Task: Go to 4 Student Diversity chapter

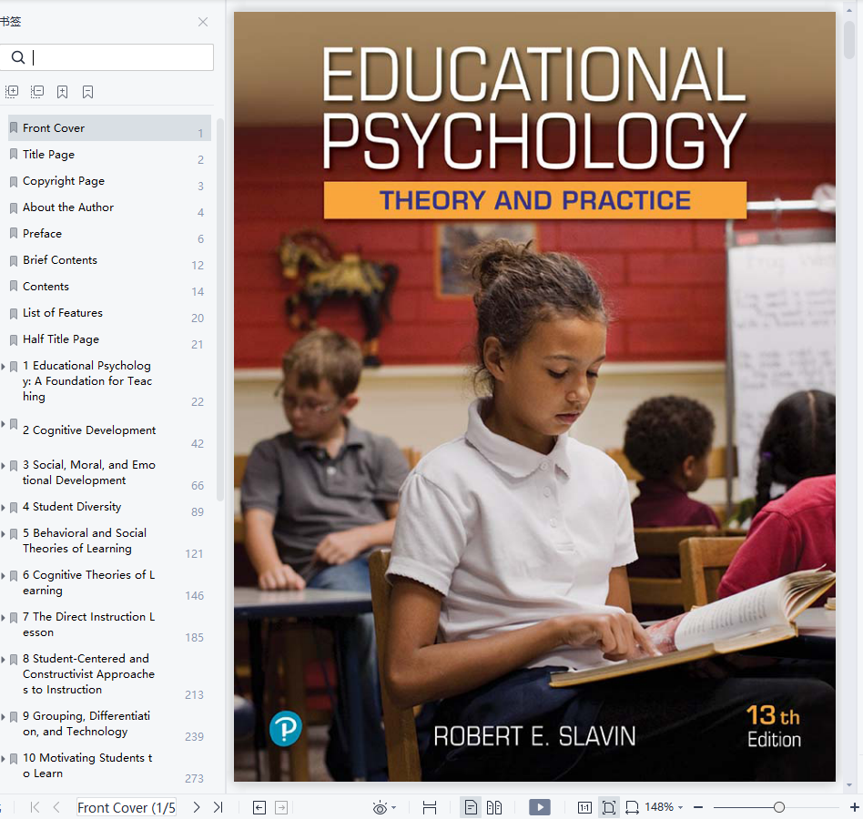Action: (x=72, y=507)
